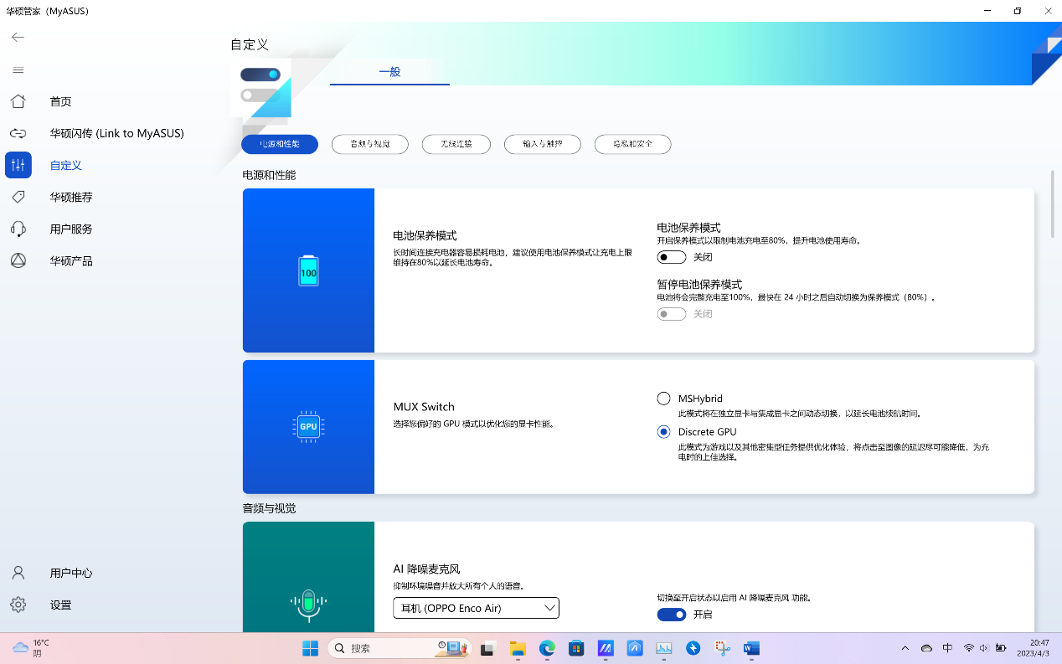Select the MSHybrid radio button
Screen dimensions: 1062x664
664,399
